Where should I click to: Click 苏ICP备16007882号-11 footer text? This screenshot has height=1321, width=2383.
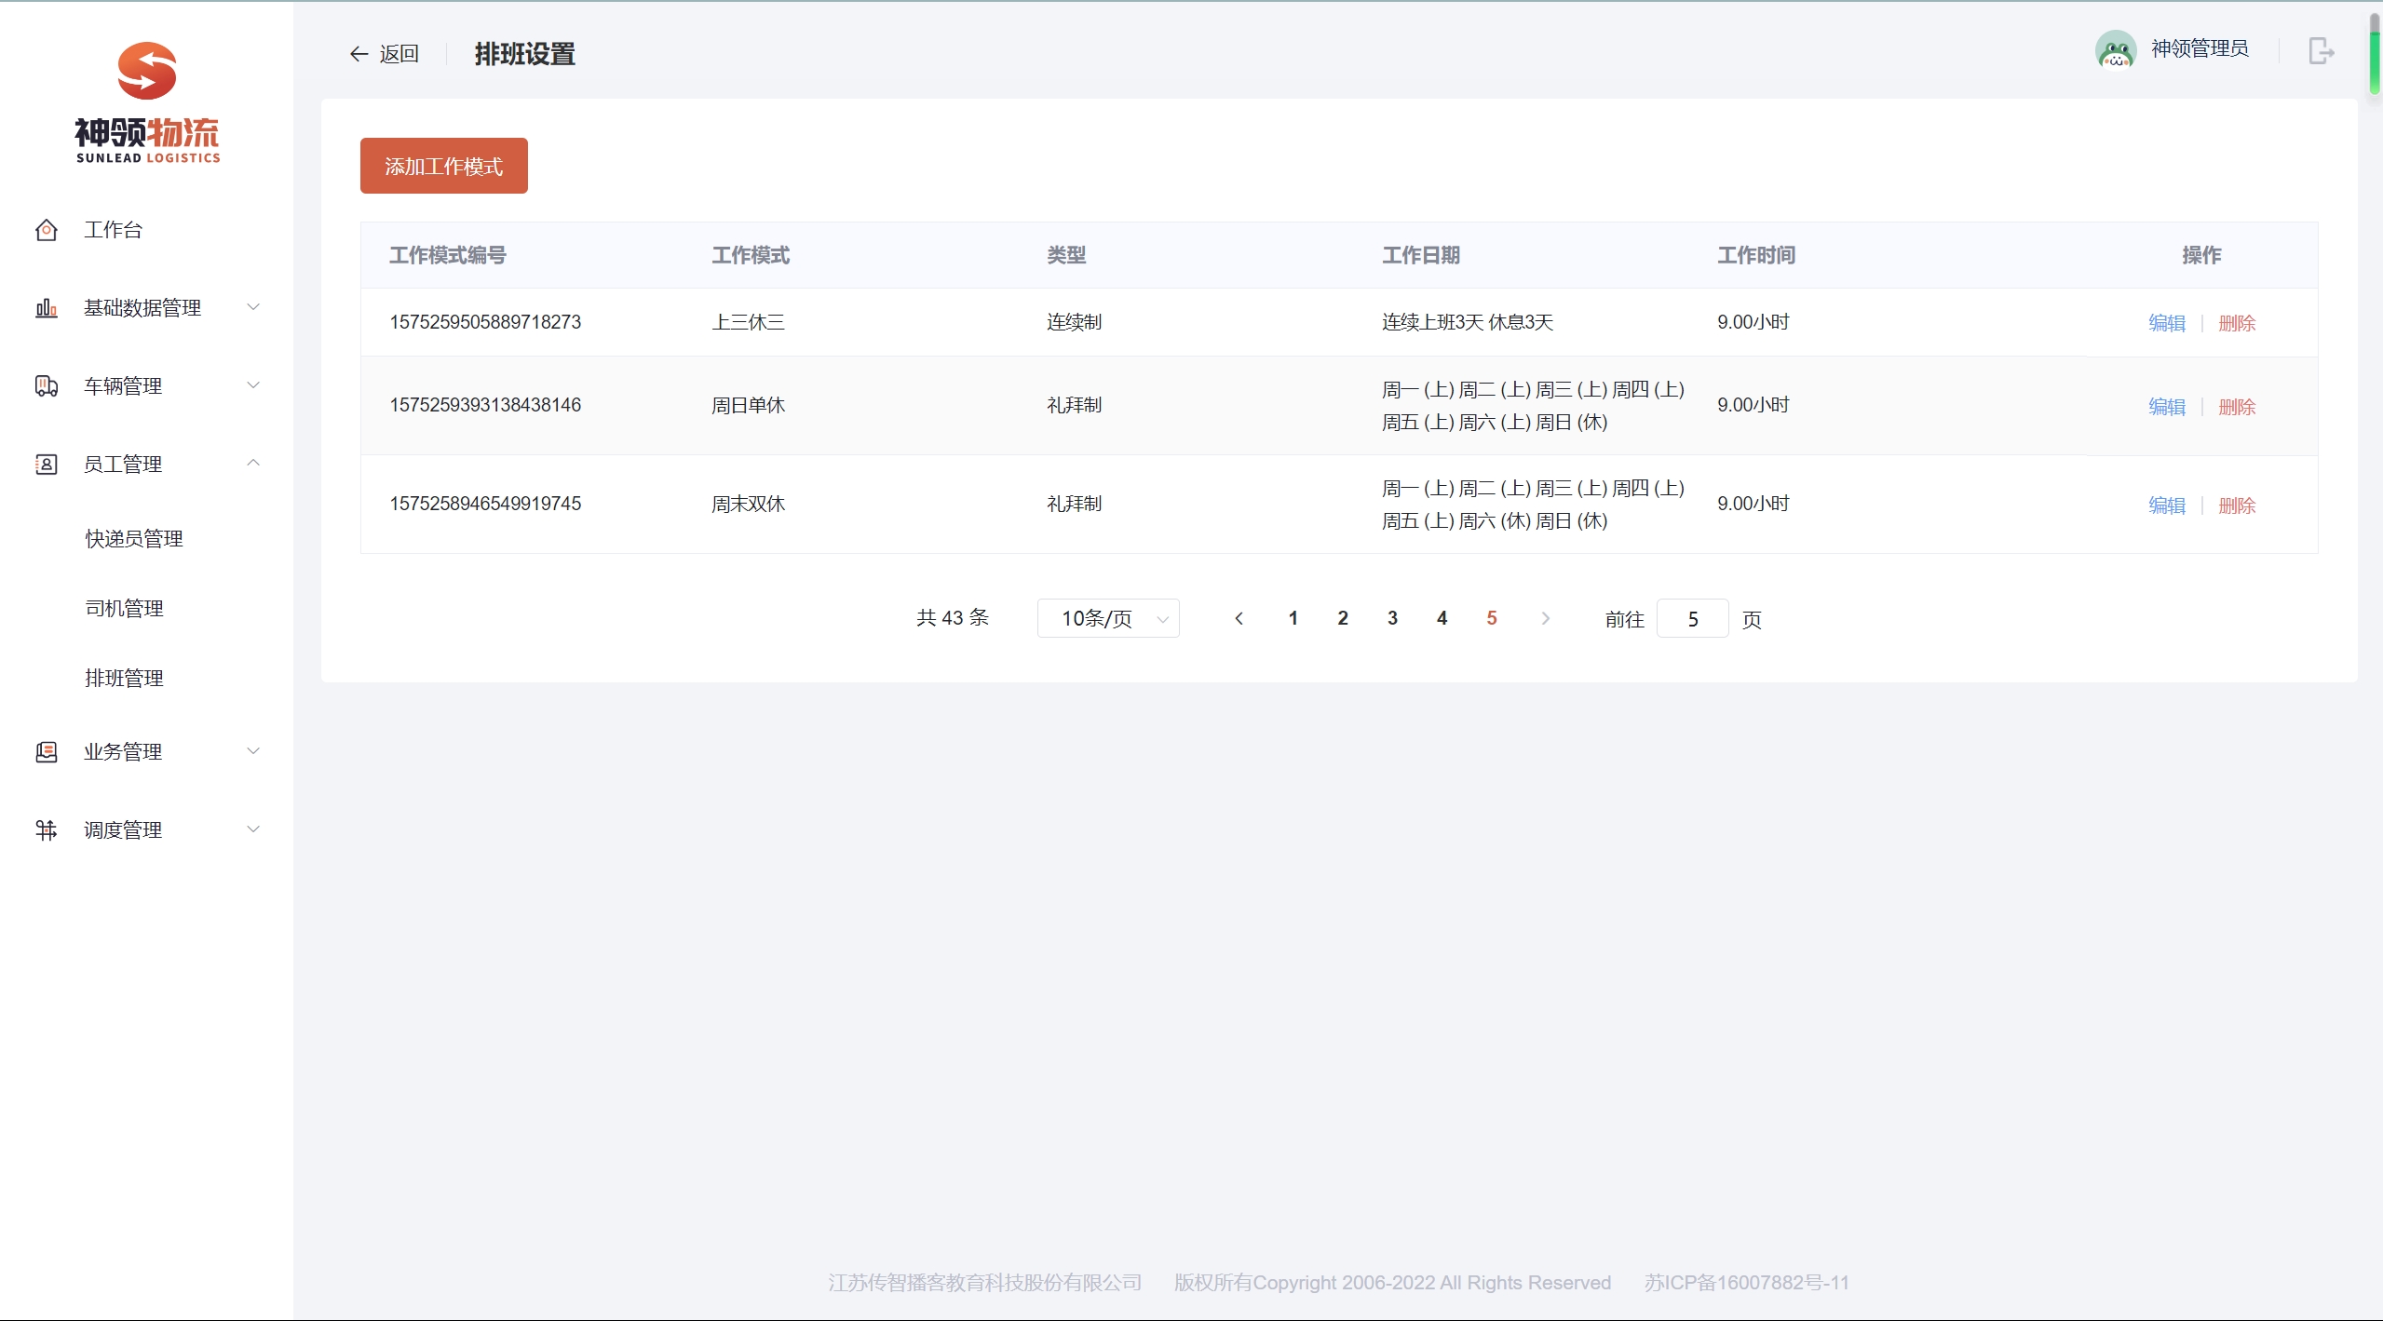(x=1747, y=1283)
